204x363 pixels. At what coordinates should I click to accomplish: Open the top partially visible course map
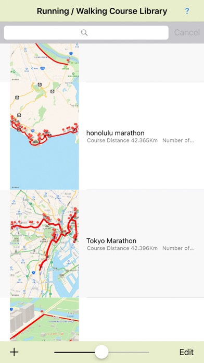point(44,63)
